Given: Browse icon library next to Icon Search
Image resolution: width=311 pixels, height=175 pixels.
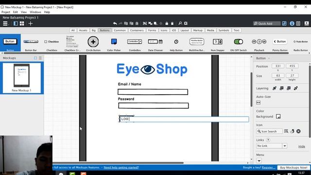Looking at the screenshot, I should pos(286,131).
